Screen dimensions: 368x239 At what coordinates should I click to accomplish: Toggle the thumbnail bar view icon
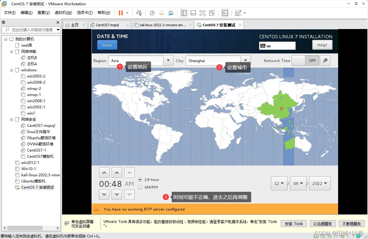click(193, 13)
